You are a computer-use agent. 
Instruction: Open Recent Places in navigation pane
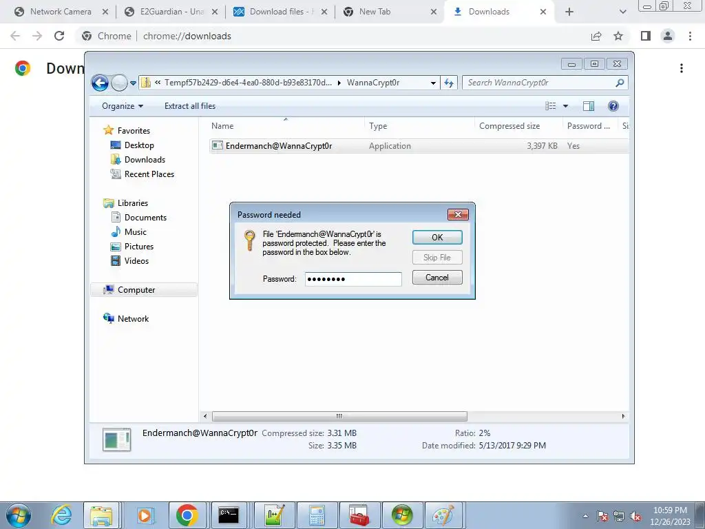point(149,174)
